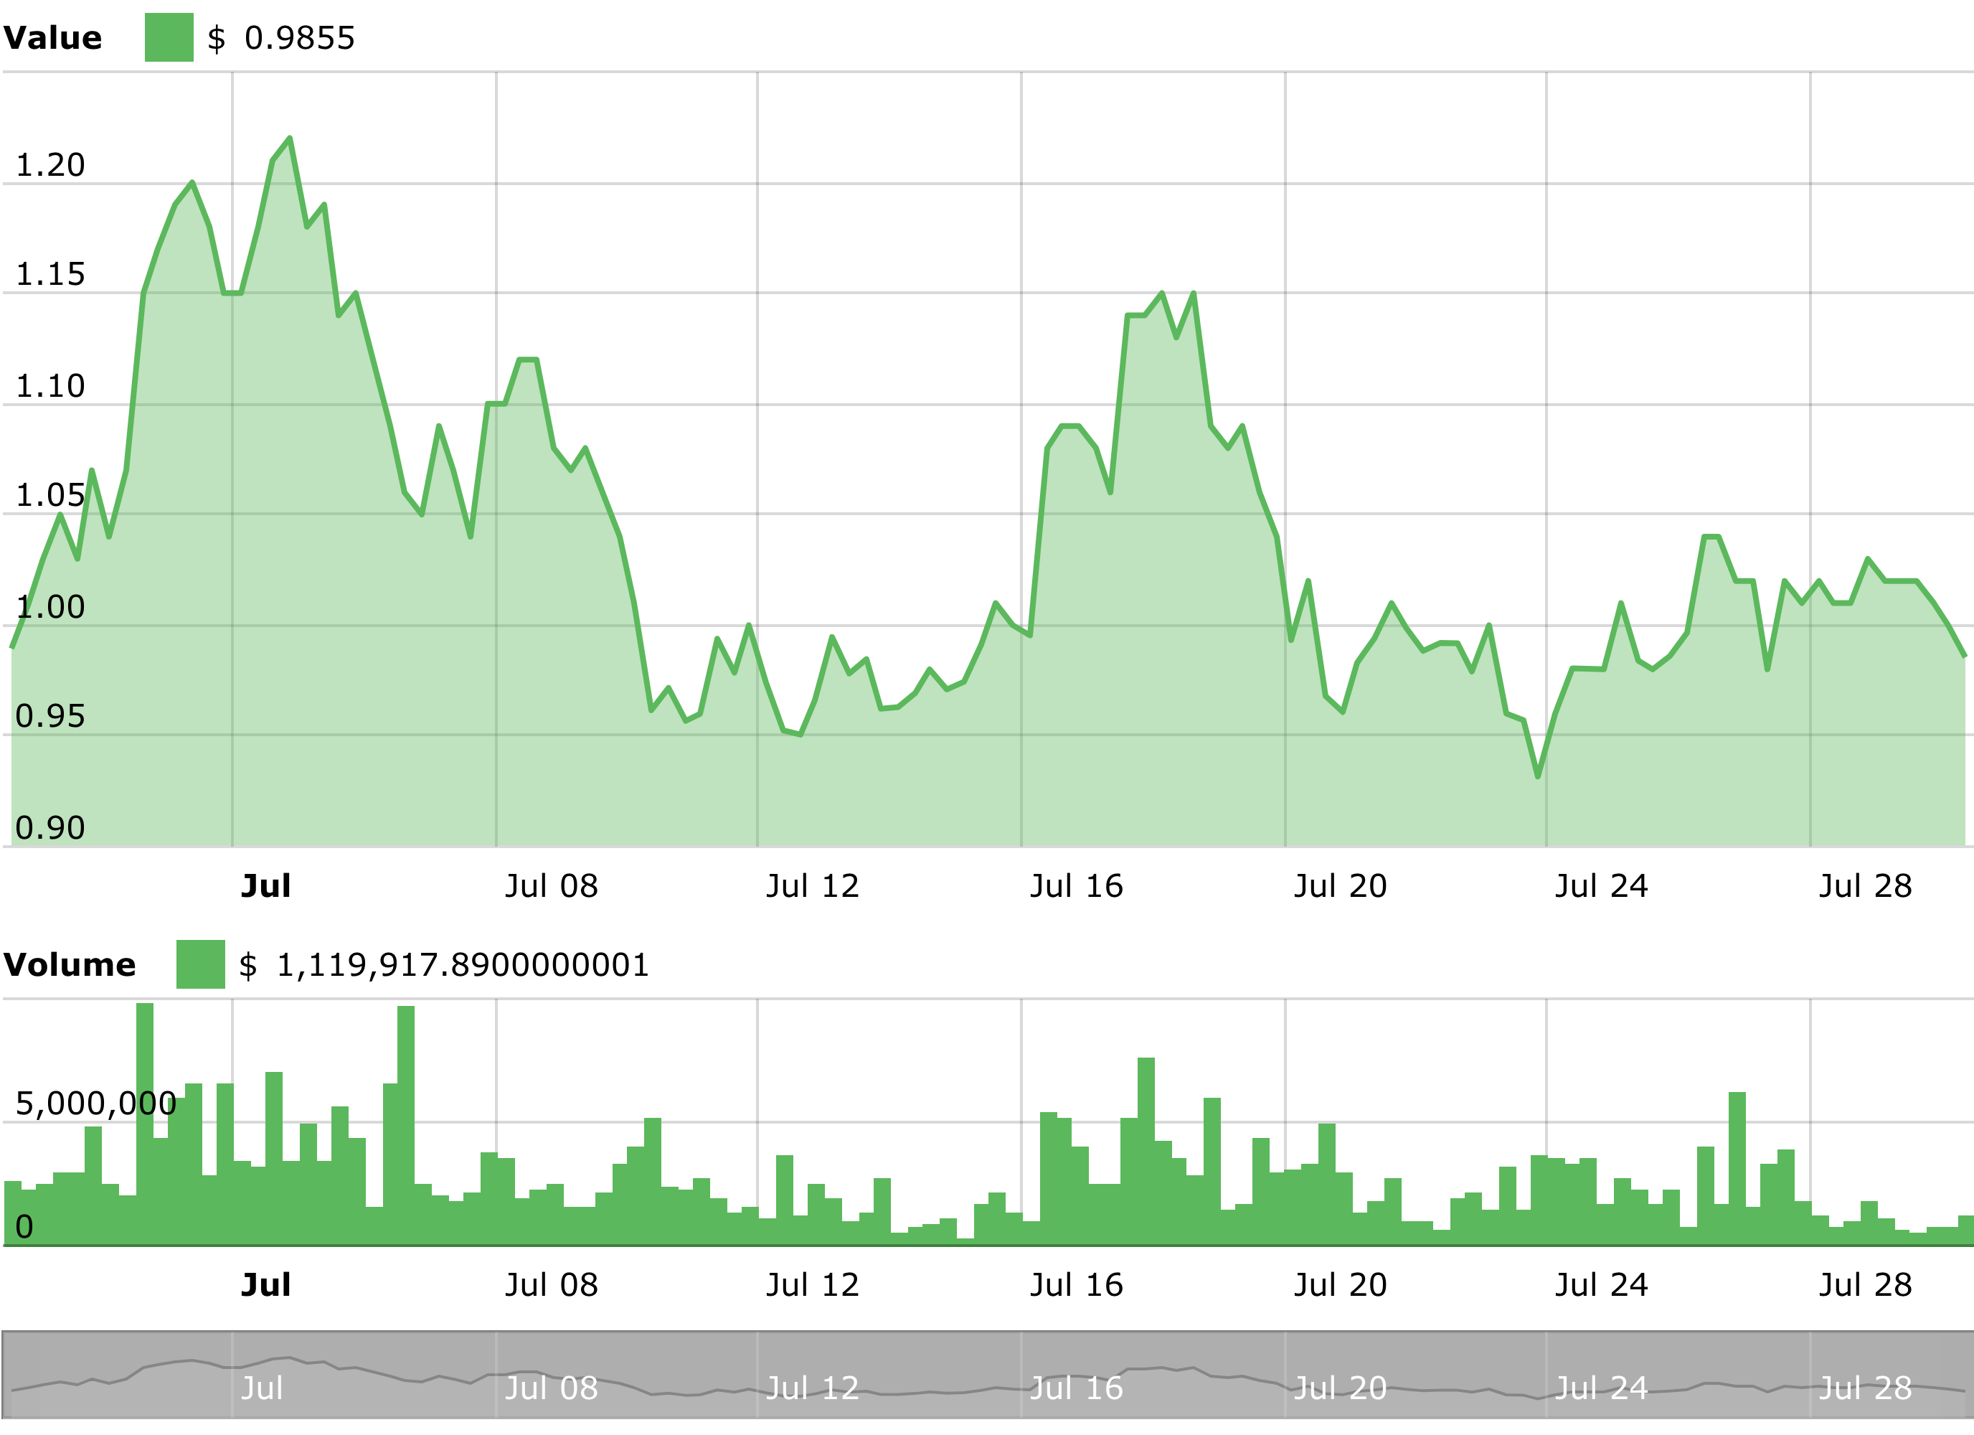Click the value readout $ 0.9855
The height and width of the screenshot is (1435, 1974).
click(x=281, y=38)
